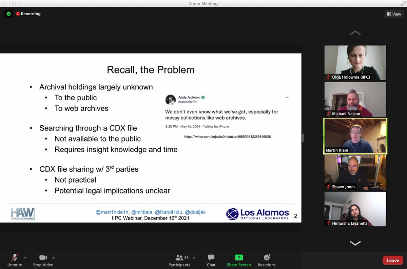The image size is (407, 269).
Task: Click the Los Alamos National Laboratory logo
Action: (257, 214)
